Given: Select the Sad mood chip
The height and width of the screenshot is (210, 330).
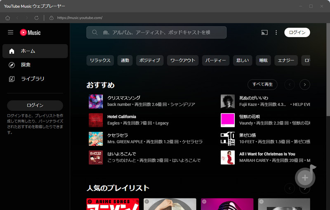Looking at the screenshot, I should [243, 61].
